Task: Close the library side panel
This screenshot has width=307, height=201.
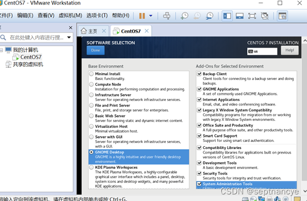Action: (x=71, y=28)
